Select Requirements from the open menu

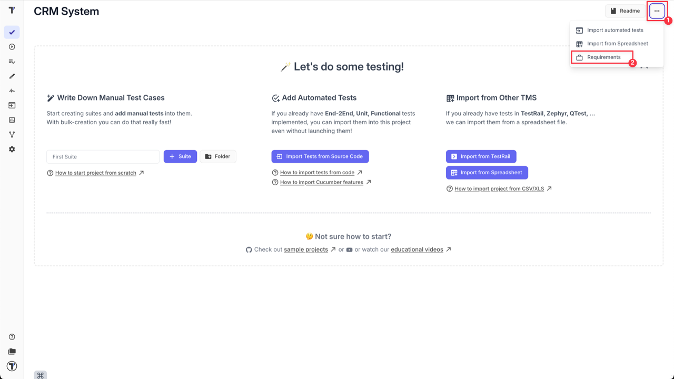click(x=603, y=57)
